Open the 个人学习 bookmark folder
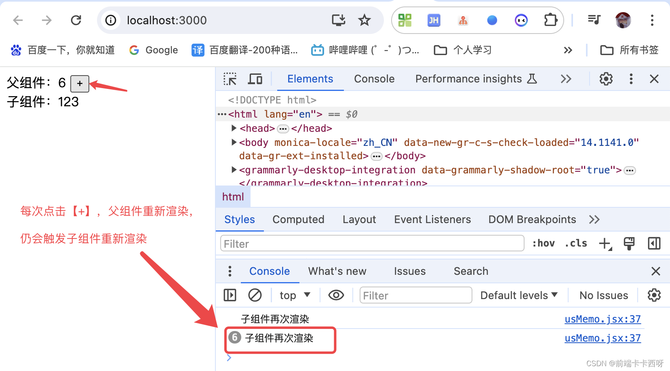 463,50
